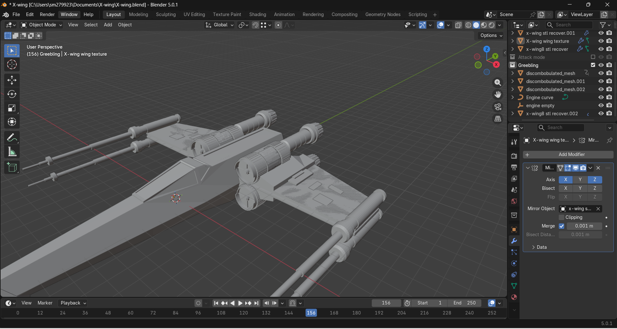Switch to rendered viewport shading
Screen dimensions: 617x329
click(492, 25)
